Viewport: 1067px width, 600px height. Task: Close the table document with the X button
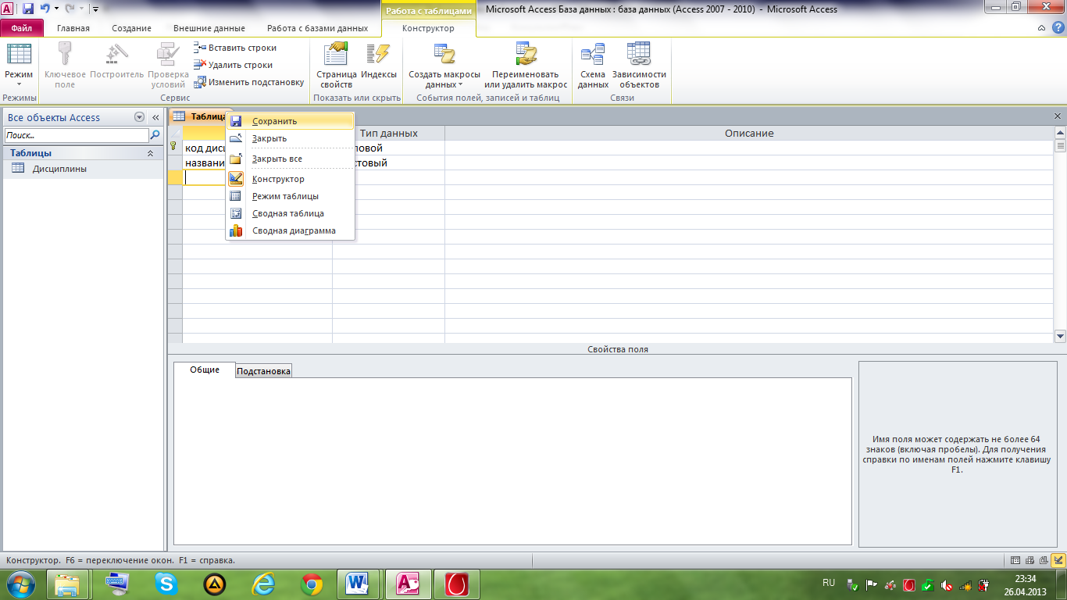pyautogui.click(x=1058, y=116)
